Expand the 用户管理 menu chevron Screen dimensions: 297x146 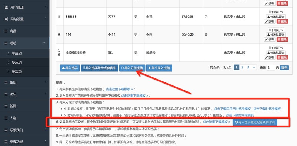[45, 7]
